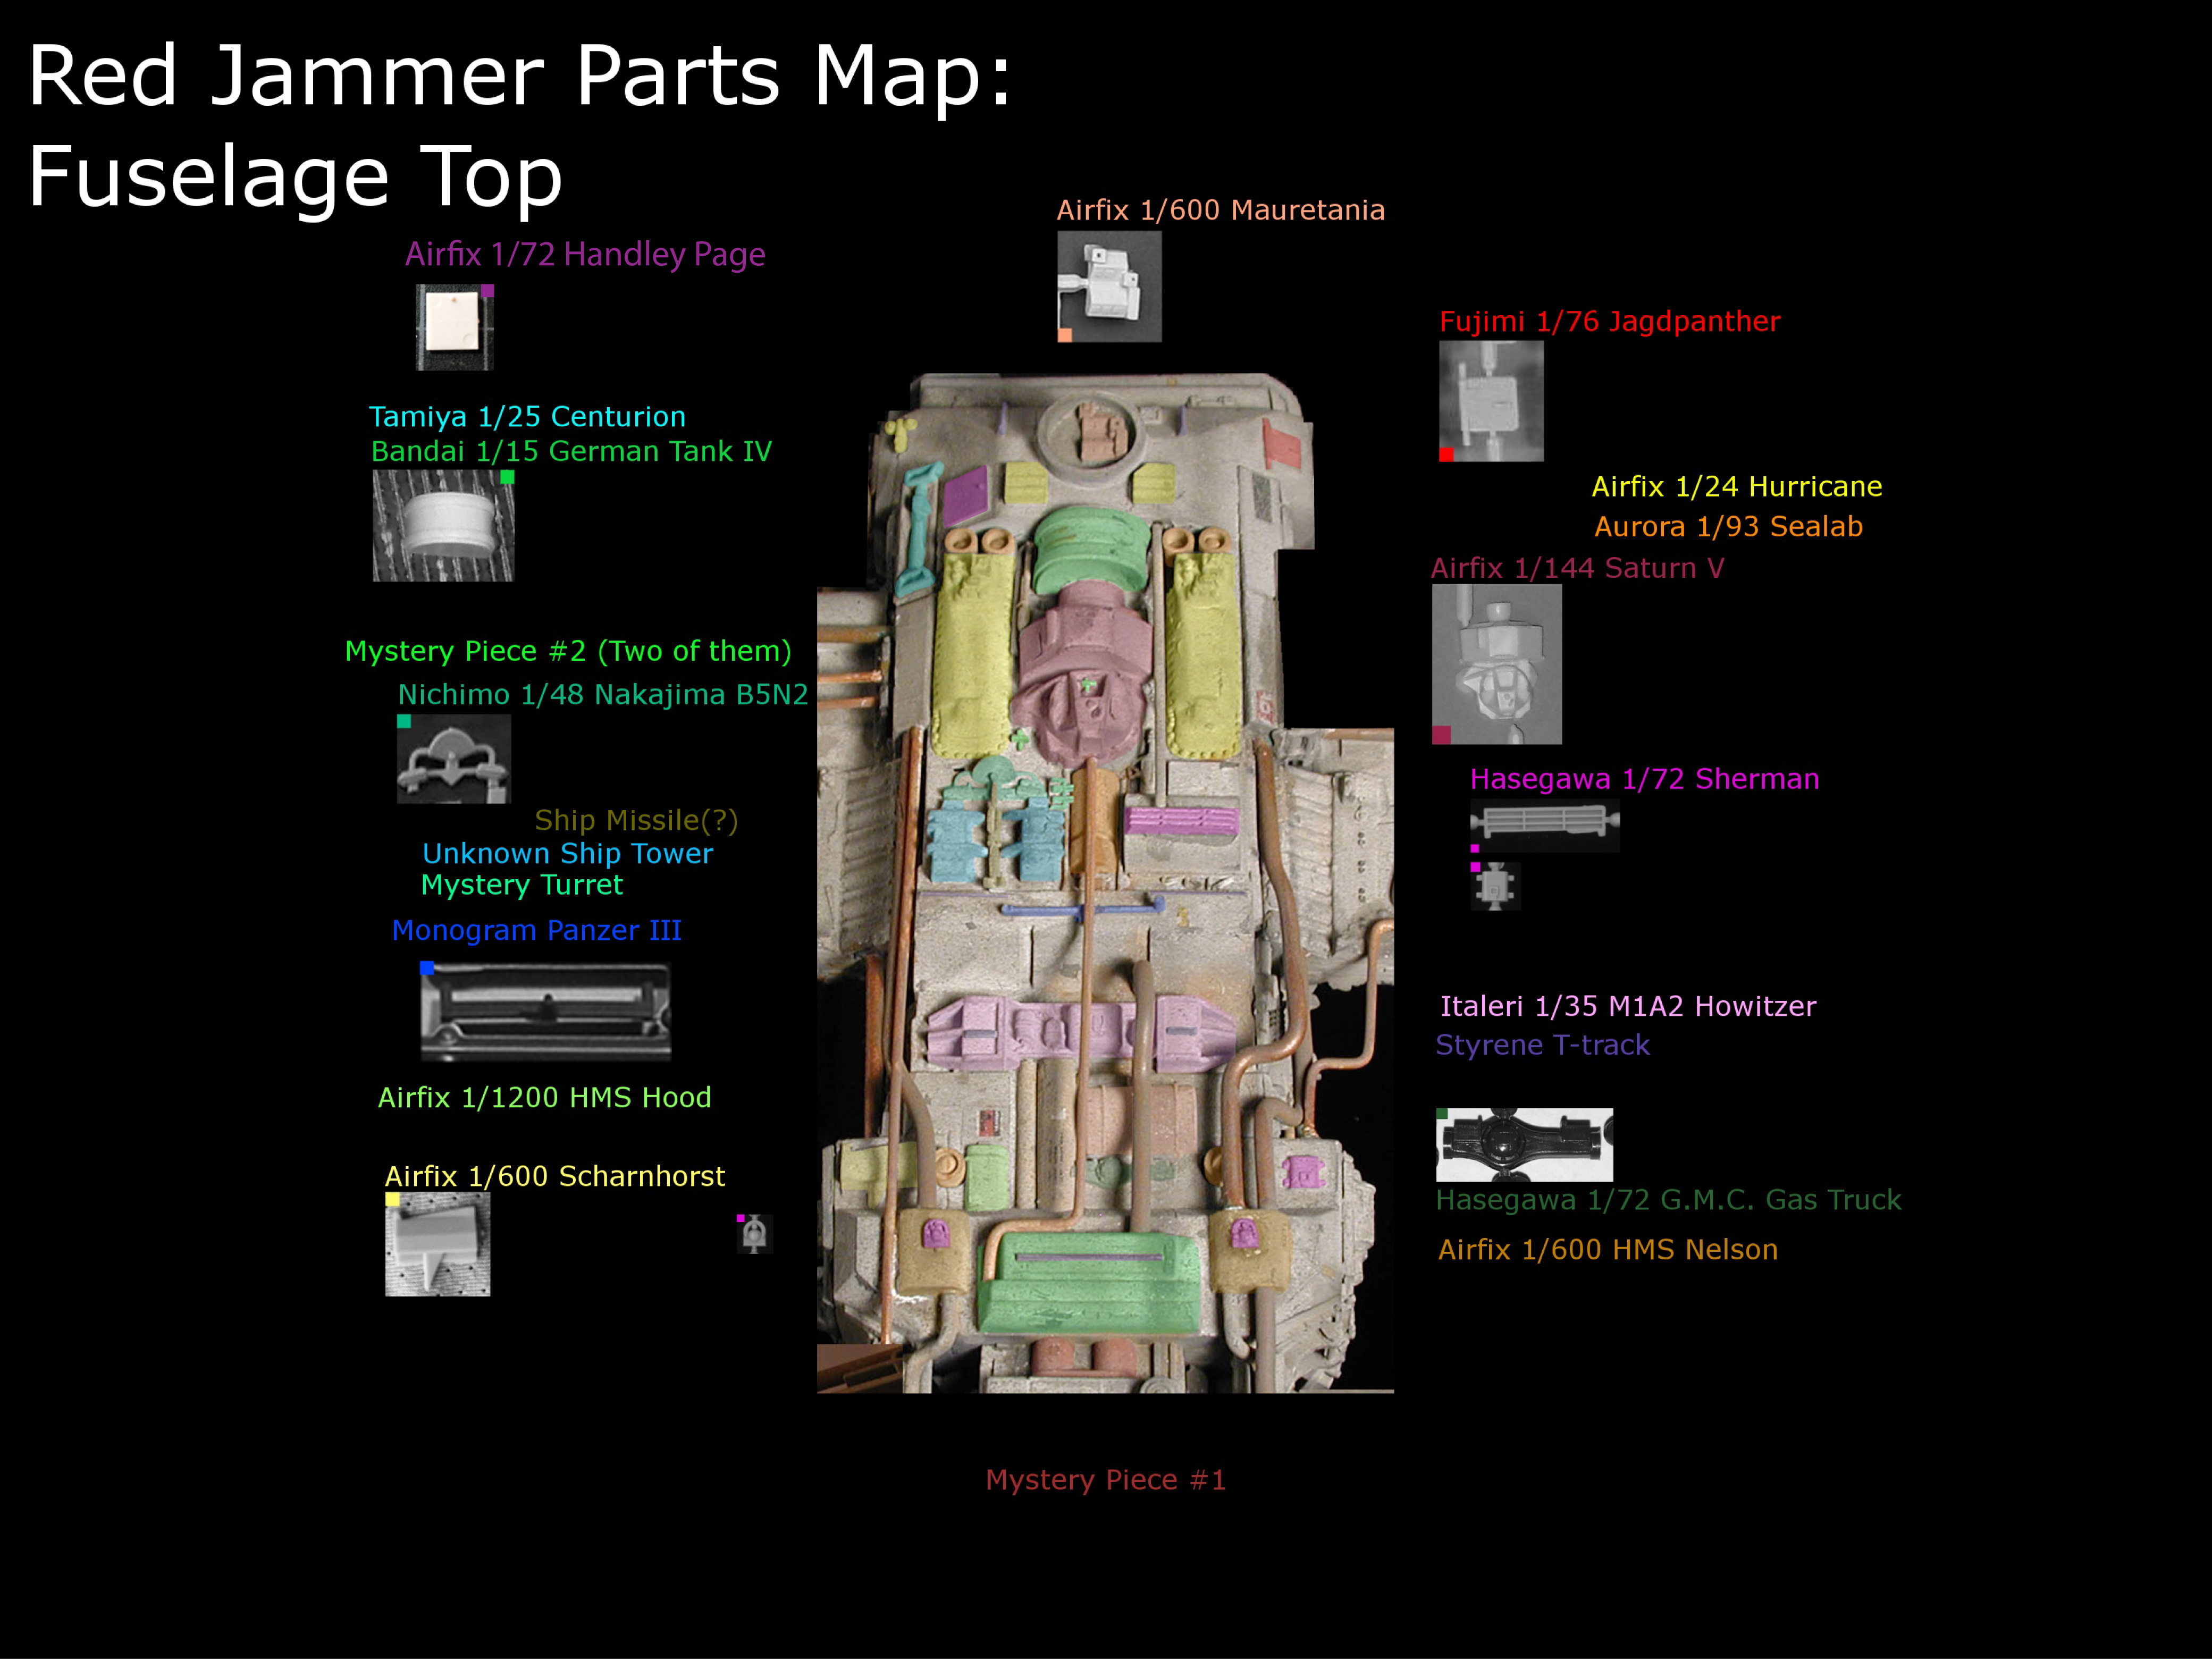Click the tiny turret thumbnail beside Scharnhorst

[755, 1234]
